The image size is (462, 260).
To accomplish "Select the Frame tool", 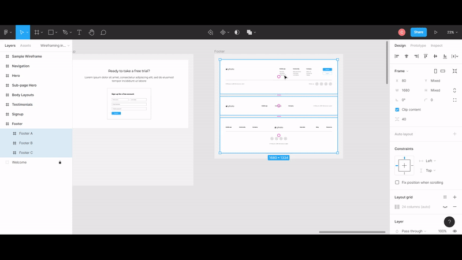I will [x=37, y=32].
